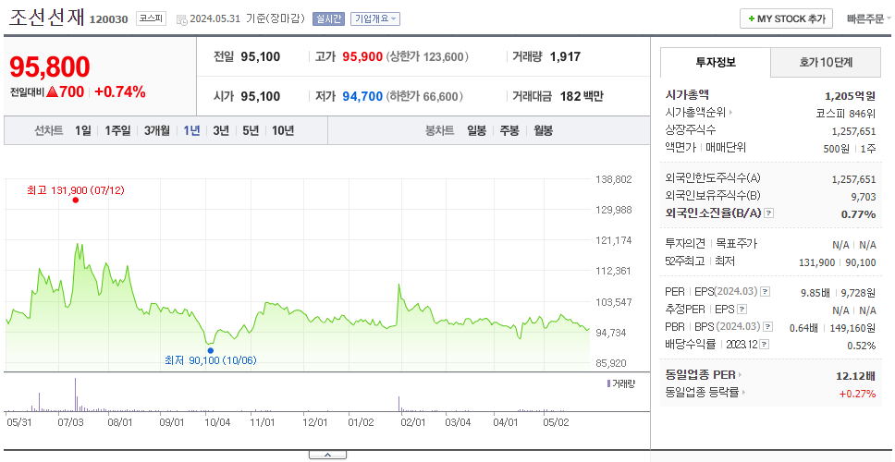
Task: Expand the 기업개요 dropdown
Action: [x=375, y=18]
